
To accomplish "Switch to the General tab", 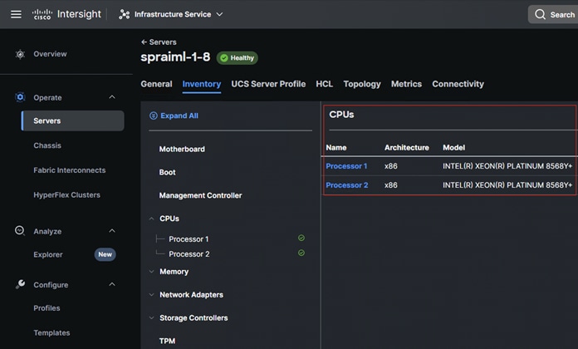I will 156,84.
